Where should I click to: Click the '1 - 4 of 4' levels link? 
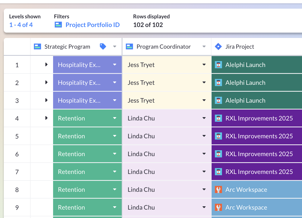(x=21, y=25)
